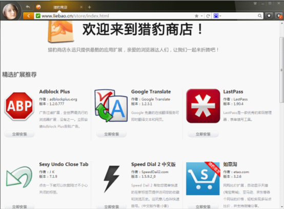Image resolution: width=284 pixels, height=209 pixels.
Task: Expand the dropdown arrow beside the star
Action: (201, 16)
